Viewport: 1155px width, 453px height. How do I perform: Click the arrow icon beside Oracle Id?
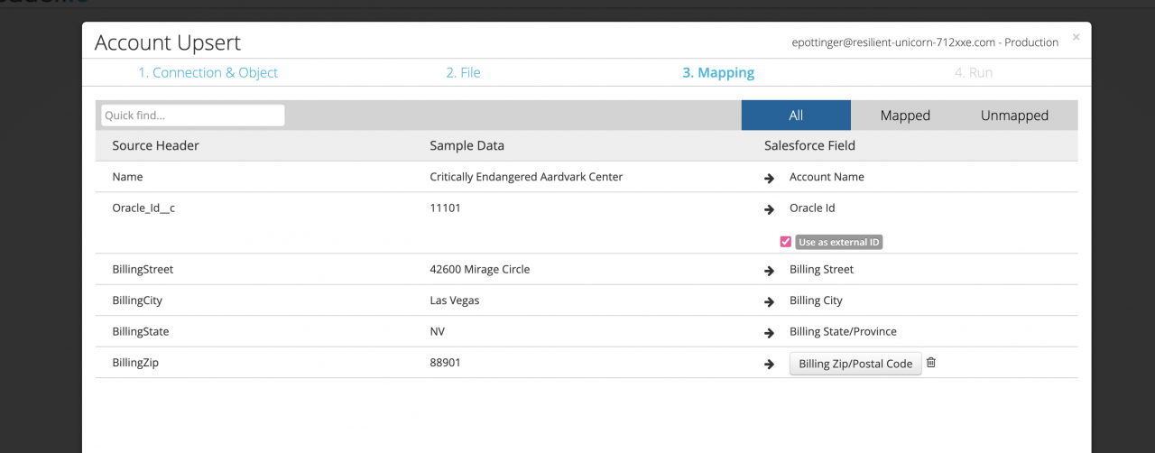[x=770, y=209]
